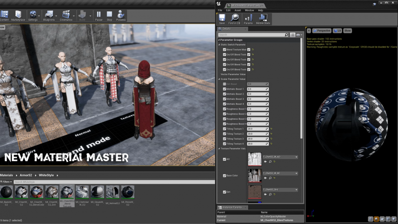The height and width of the screenshot is (224, 398).
Task: Open the Marketplace from the toolbar
Action: (x=18, y=16)
